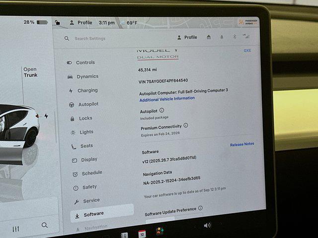Tap the software version v12 (2025.26.7) text
This screenshot has width=318, height=238.
coord(169,160)
